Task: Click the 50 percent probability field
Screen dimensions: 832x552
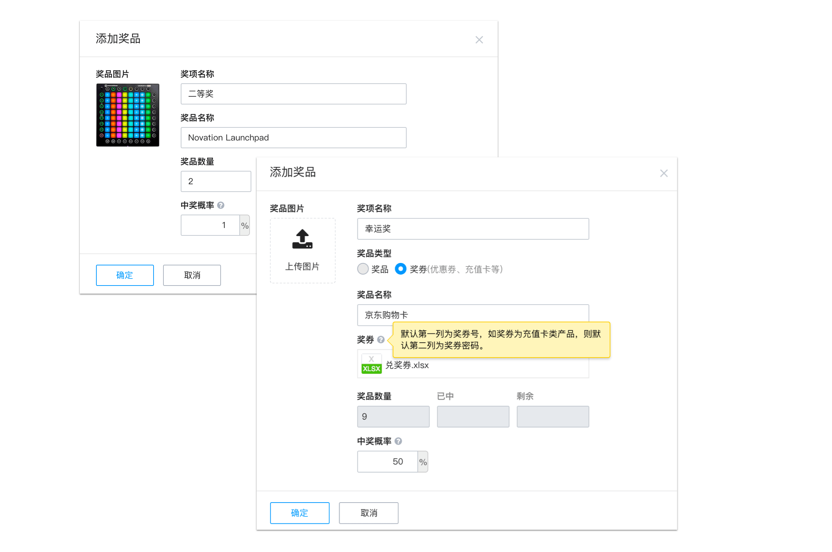Action: click(x=388, y=462)
